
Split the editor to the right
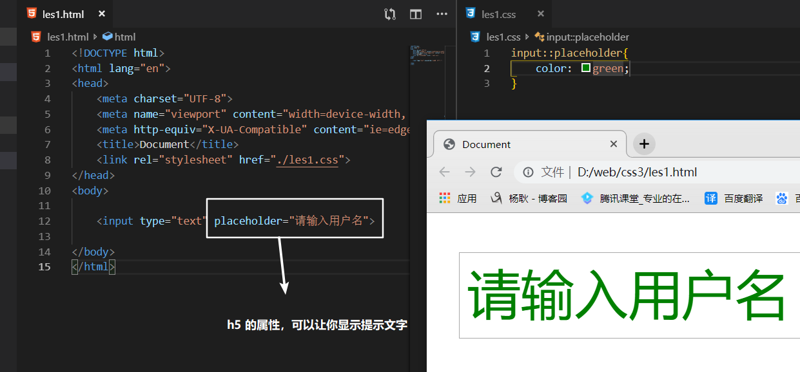pyautogui.click(x=416, y=14)
